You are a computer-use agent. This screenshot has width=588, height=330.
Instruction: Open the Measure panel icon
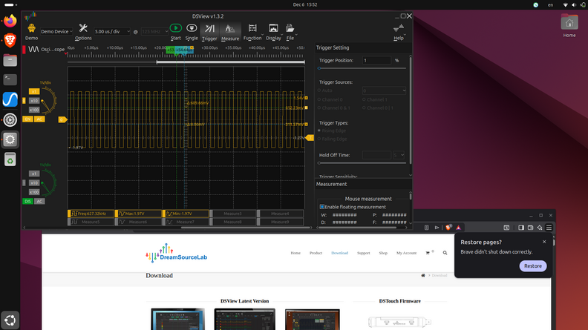(230, 28)
